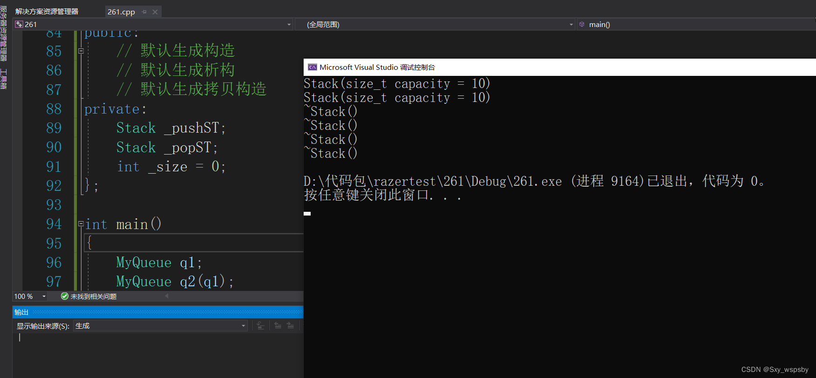Click the 'private:' keyword on line 88

tap(116, 109)
